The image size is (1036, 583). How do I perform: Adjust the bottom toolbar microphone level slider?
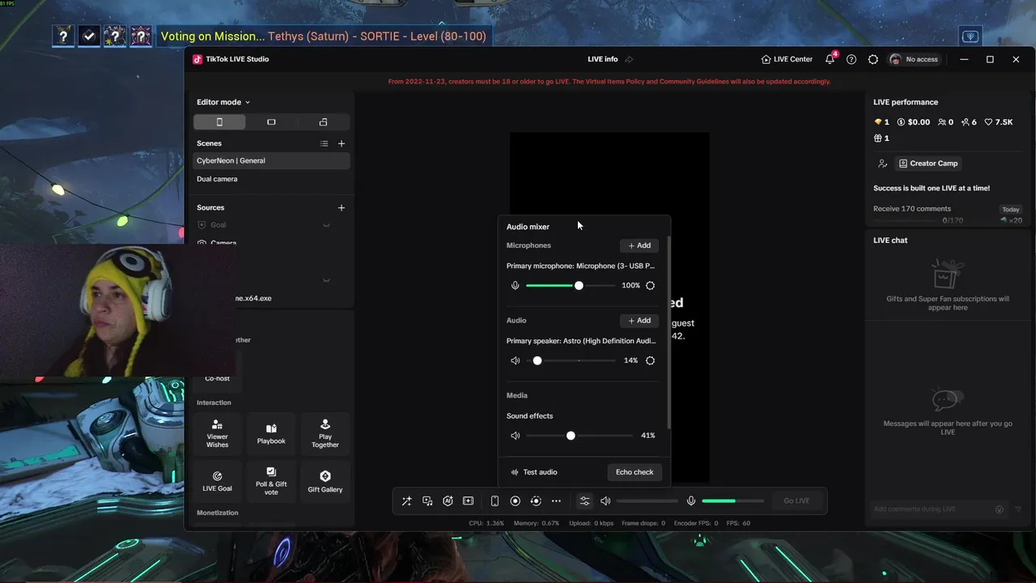pyautogui.click(x=732, y=501)
